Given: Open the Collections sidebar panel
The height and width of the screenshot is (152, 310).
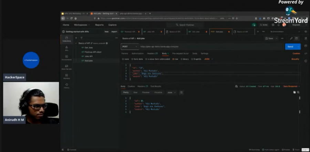Looking at the screenshot, I should (x=66, y=39).
